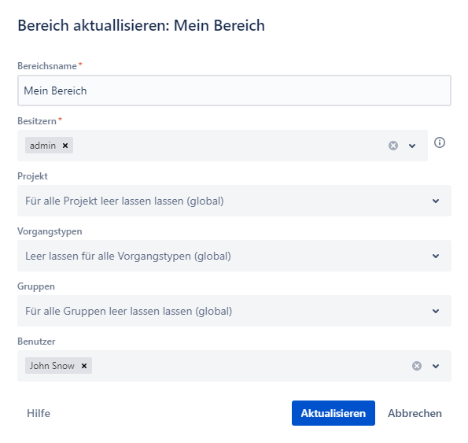
Task: Open the info icon next to Besitzern
Action: pyautogui.click(x=440, y=142)
